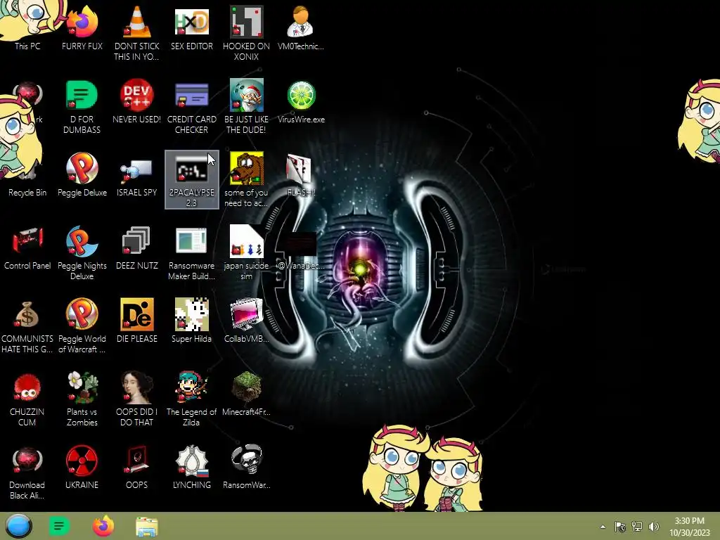The height and width of the screenshot is (540, 720).
Task: Click the network tray icon
Action: point(637,527)
